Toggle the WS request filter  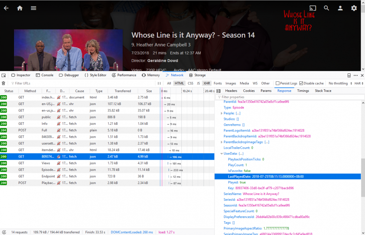(255, 83)
